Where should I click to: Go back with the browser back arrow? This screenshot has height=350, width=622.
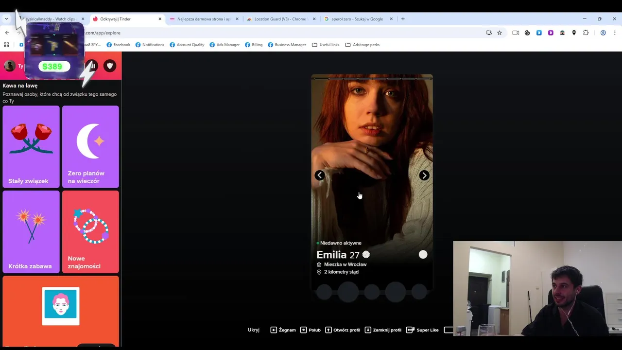7,33
